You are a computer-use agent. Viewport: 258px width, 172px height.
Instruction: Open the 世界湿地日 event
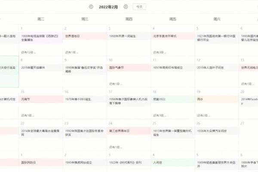pos(85,36)
